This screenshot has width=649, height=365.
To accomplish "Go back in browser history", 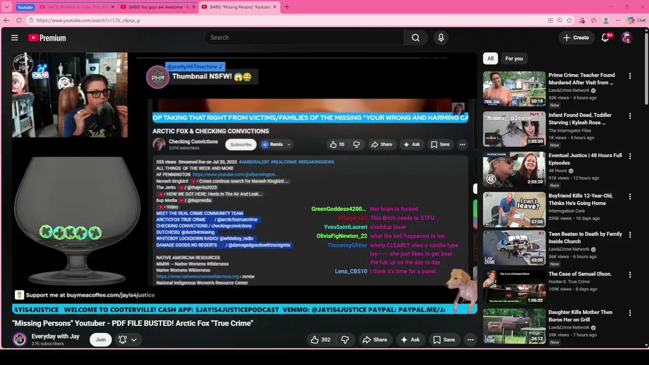I will (x=7, y=20).
